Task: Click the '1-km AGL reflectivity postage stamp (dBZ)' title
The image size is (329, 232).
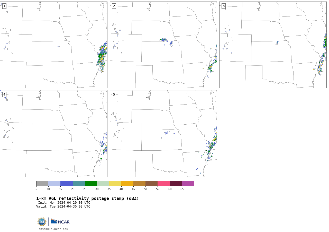Action: (x=87, y=199)
